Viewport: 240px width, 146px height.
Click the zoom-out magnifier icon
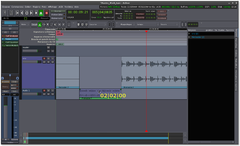(79, 24)
